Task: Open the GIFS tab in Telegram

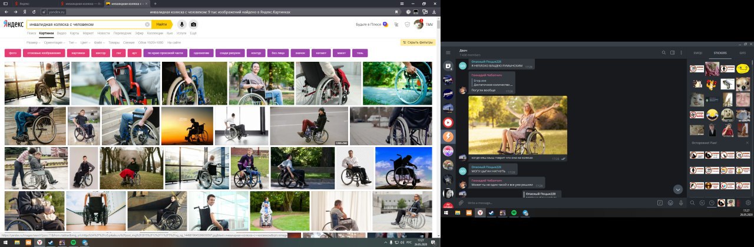Action: pyautogui.click(x=742, y=52)
